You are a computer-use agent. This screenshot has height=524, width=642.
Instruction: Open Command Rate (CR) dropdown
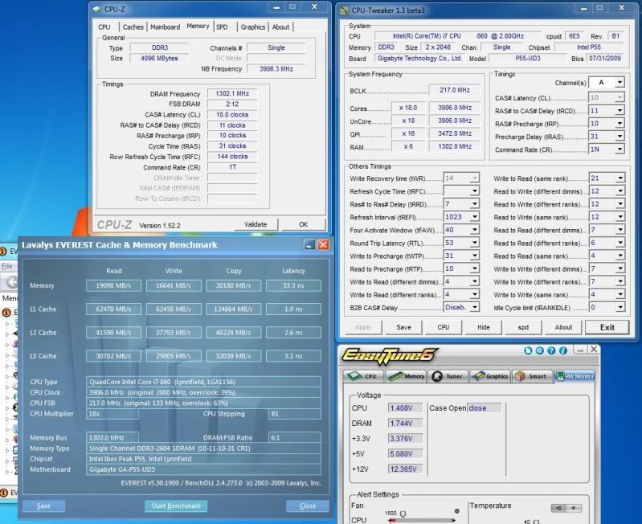coord(620,149)
